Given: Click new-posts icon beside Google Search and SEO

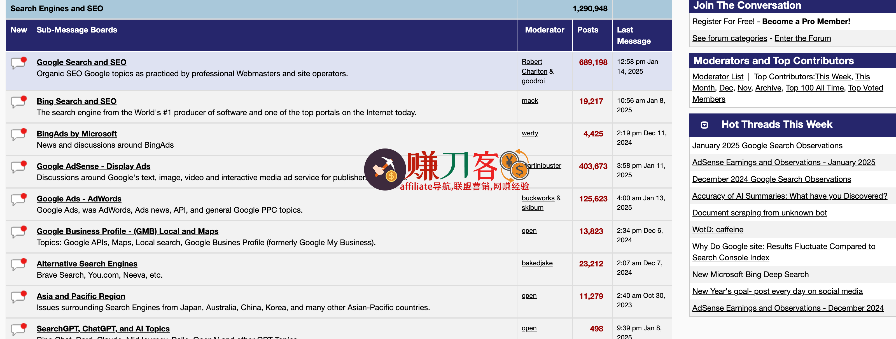Looking at the screenshot, I should [x=19, y=63].
